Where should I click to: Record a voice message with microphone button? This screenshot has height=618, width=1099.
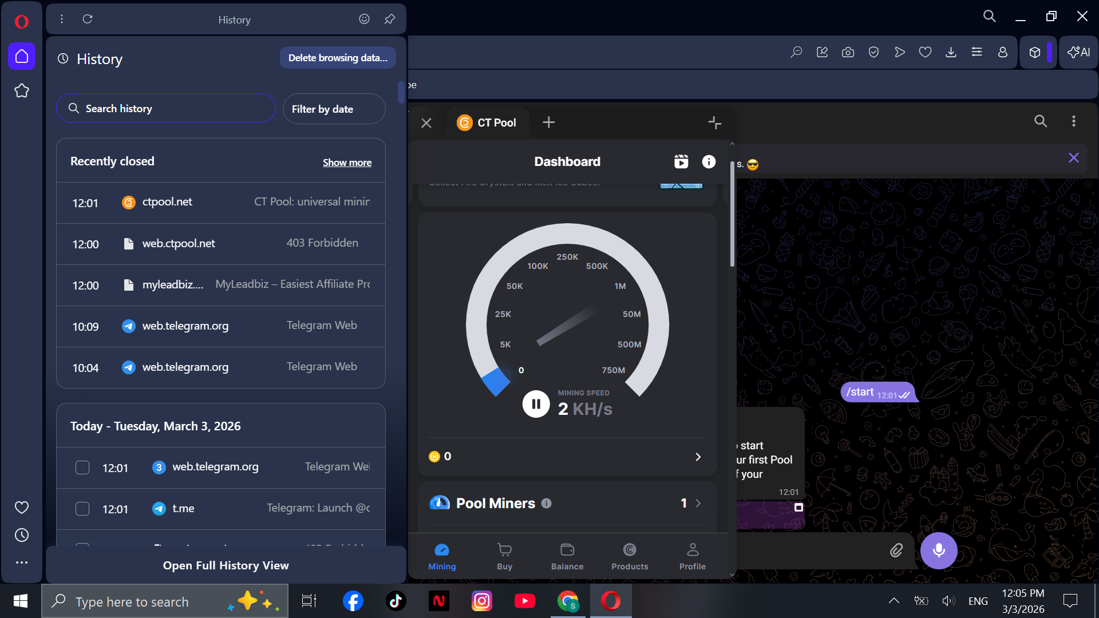(x=939, y=550)
